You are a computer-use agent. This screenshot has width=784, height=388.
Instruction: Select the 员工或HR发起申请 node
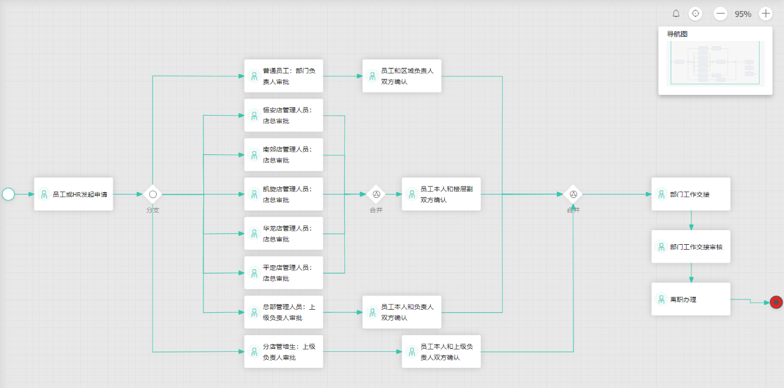[x=73, y=194]
